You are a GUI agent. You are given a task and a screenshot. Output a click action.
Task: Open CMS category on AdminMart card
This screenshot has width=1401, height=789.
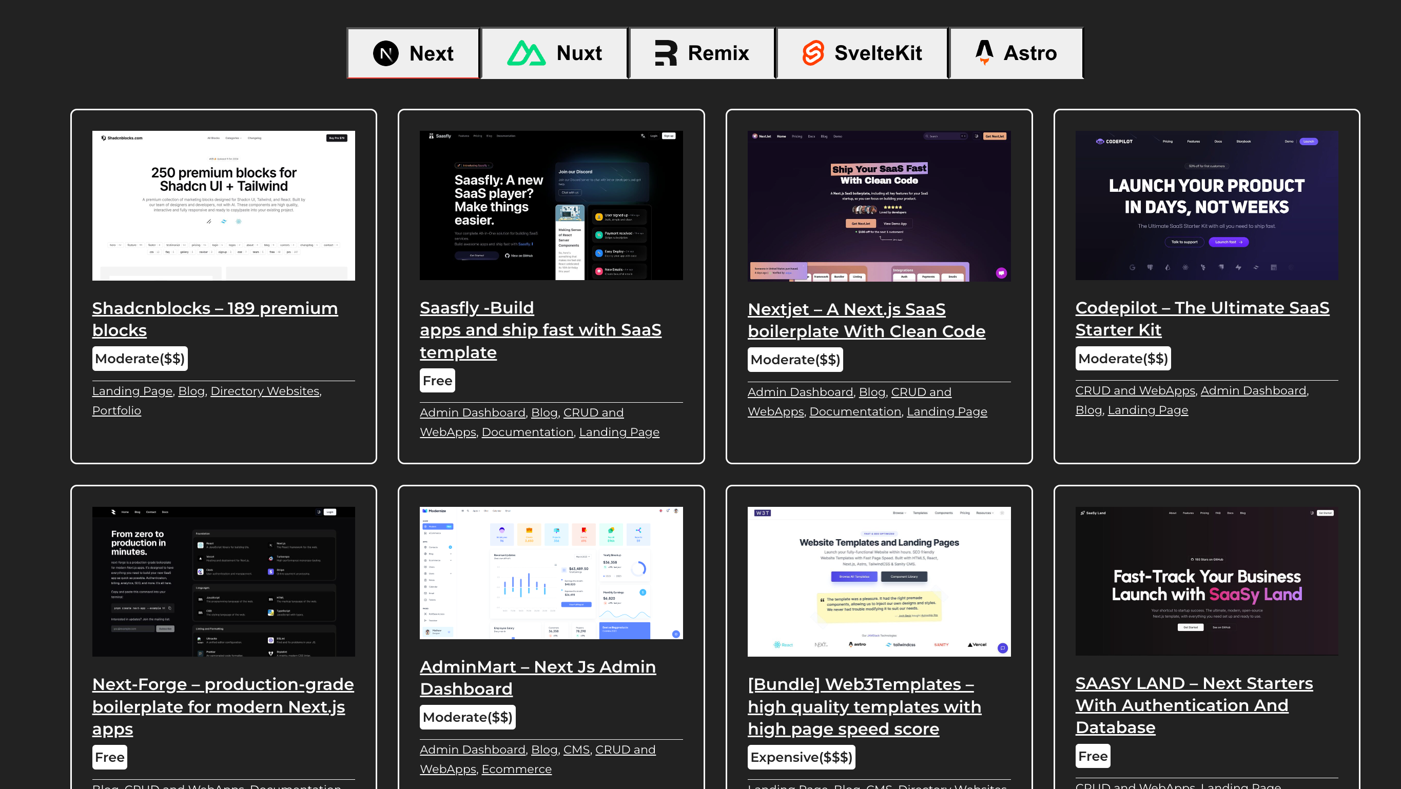(576, 750)
